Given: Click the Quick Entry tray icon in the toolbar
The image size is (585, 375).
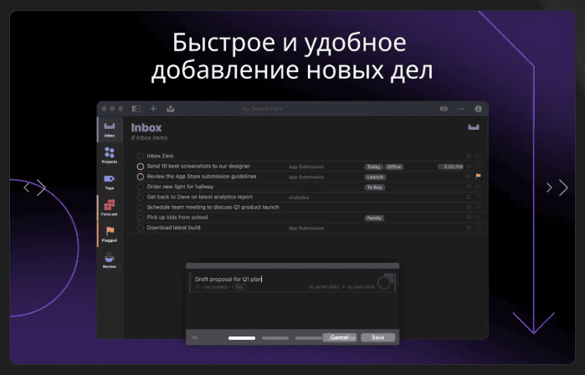Looking at the screenshot, I should click(171, 109).
